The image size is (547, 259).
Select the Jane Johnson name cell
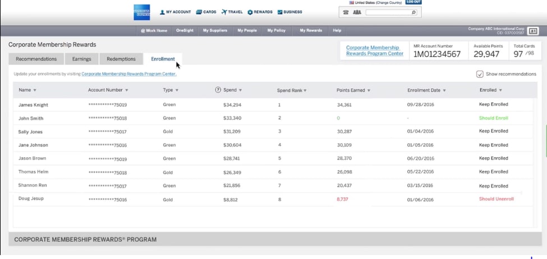point(33,145)
